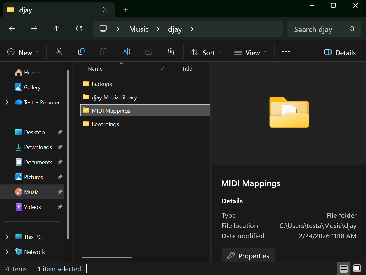Open a new Explorer tab
The image size is (366, 275).
click(126, 10)
